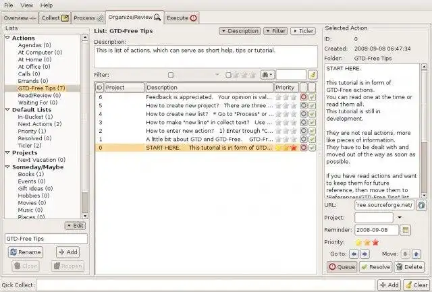
Task: Click Quick Collect Clear broom button
Action: [x=417, y=285]
